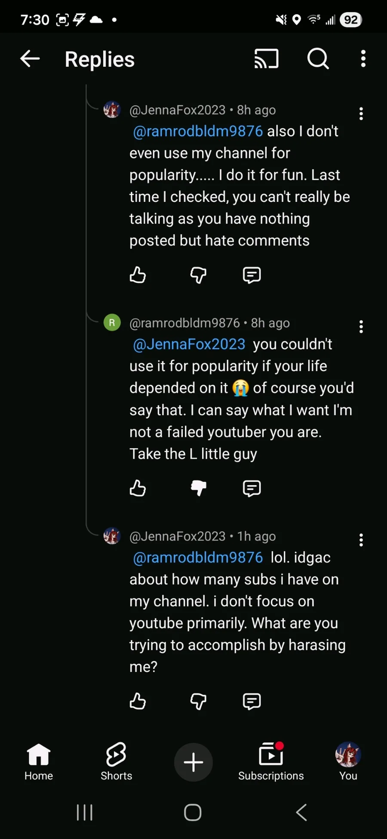Open options for JennaFox2023's 8h ago reply
387x839 pixels.
(361, 114)
